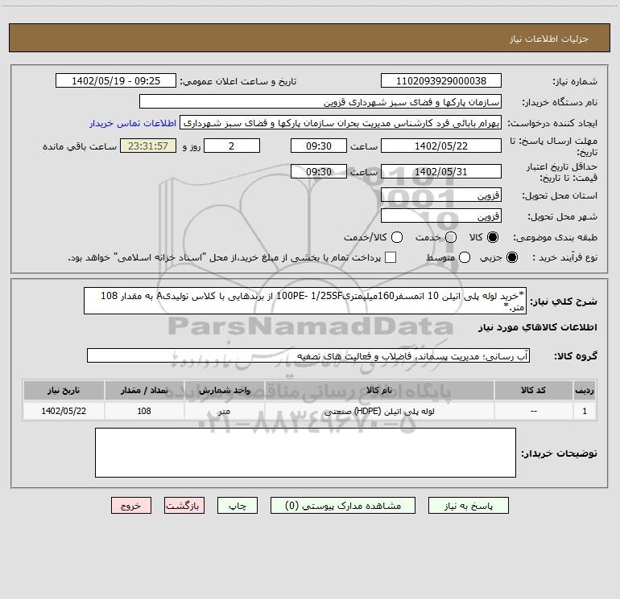Click the چاپ print button
Viewport: 620px width, 599px height.
[x=238, y=506]
